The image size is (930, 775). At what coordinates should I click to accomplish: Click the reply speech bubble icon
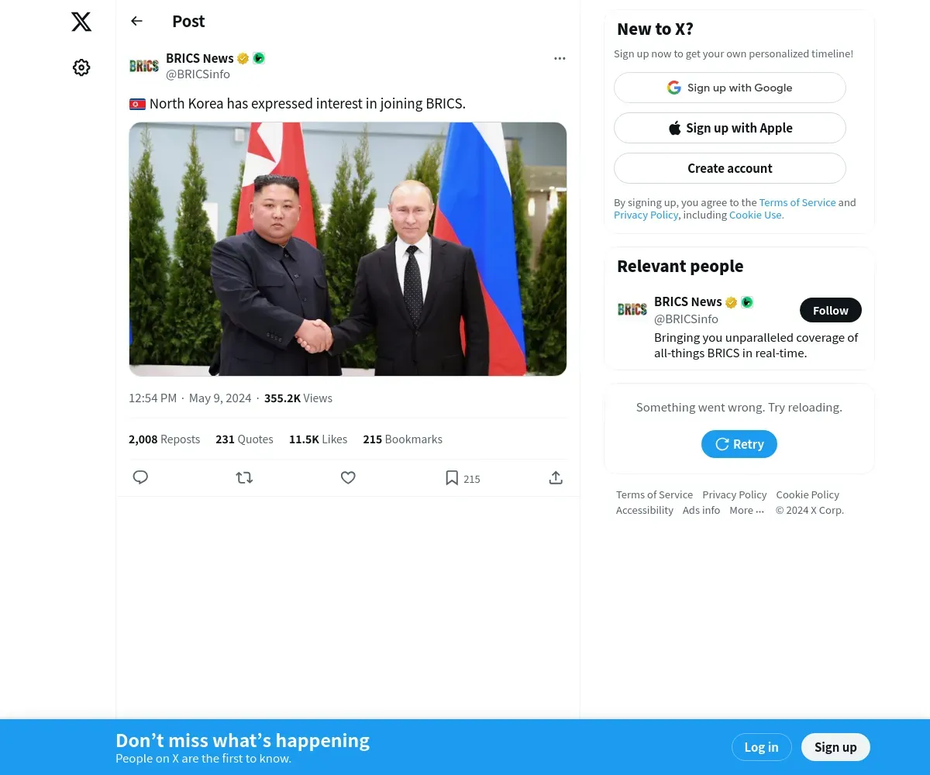[x=140, y=477]
